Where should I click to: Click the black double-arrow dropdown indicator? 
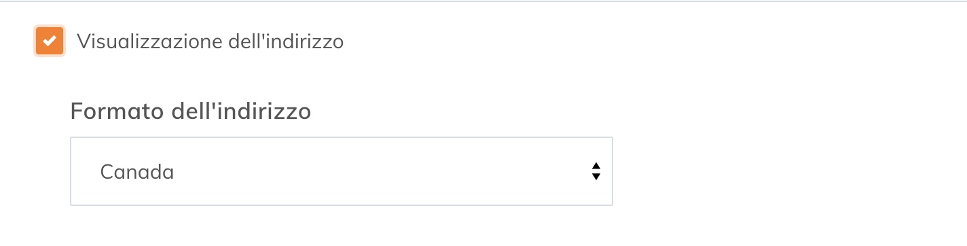(596, 171)
